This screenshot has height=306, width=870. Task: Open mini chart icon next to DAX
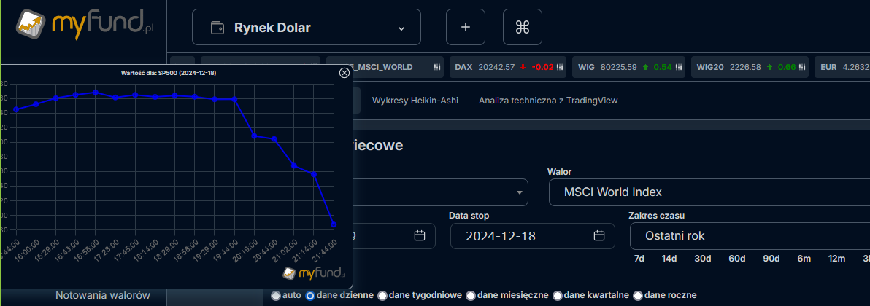(560, 67)
